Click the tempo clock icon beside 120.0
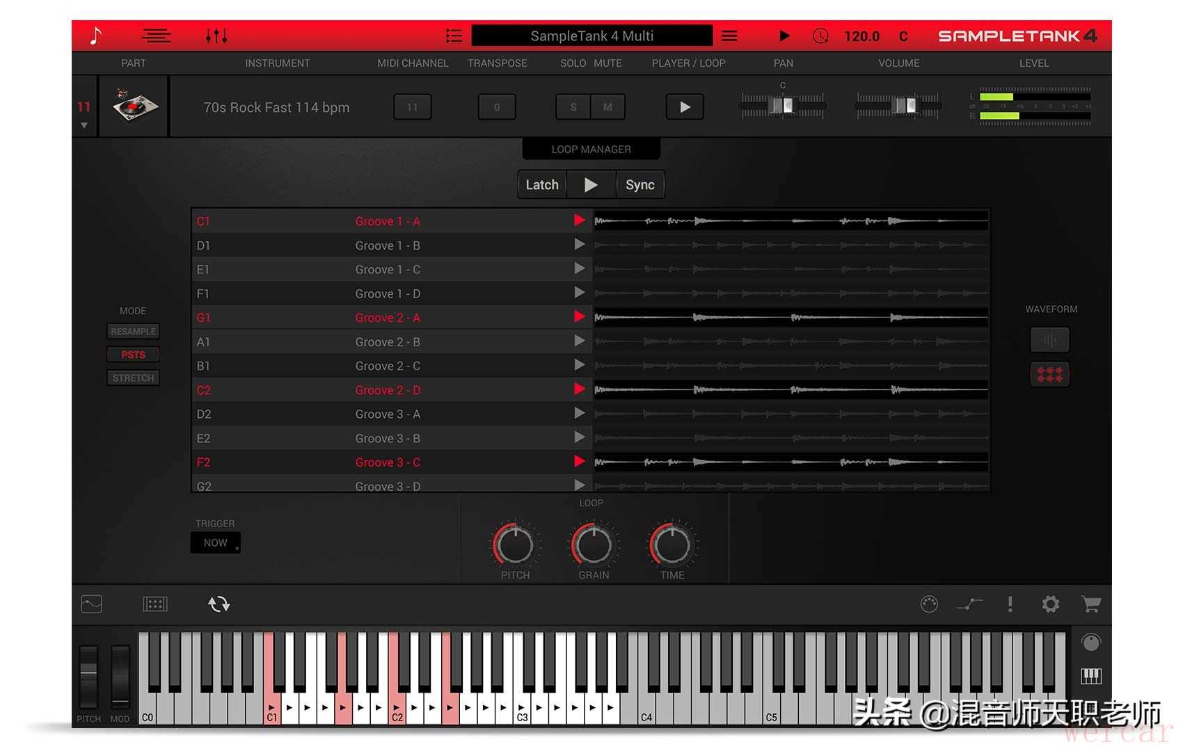This screenshot has height=751, width=1183. (x=820, y=36)
